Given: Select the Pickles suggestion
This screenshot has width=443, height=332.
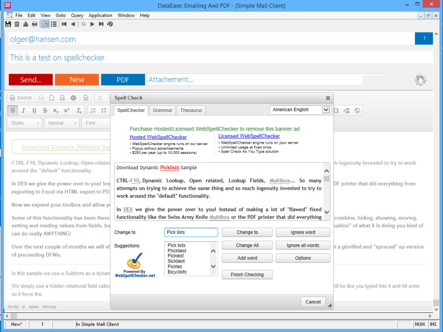Looking at the screenshot, I should (175, 266).
